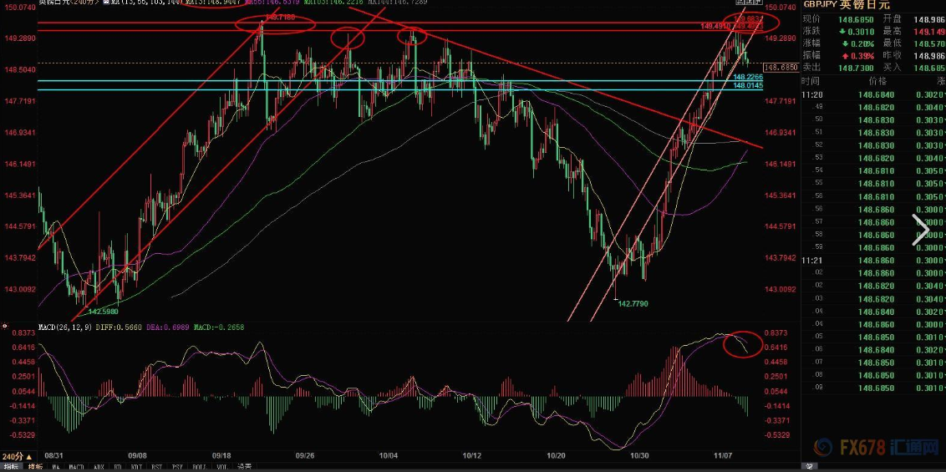946x472 pixels.
Task: Click the 11:21 tick row
Action: coord(873,261)
